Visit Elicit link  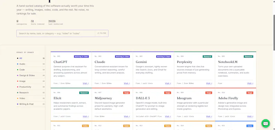[x=86, y=117]
